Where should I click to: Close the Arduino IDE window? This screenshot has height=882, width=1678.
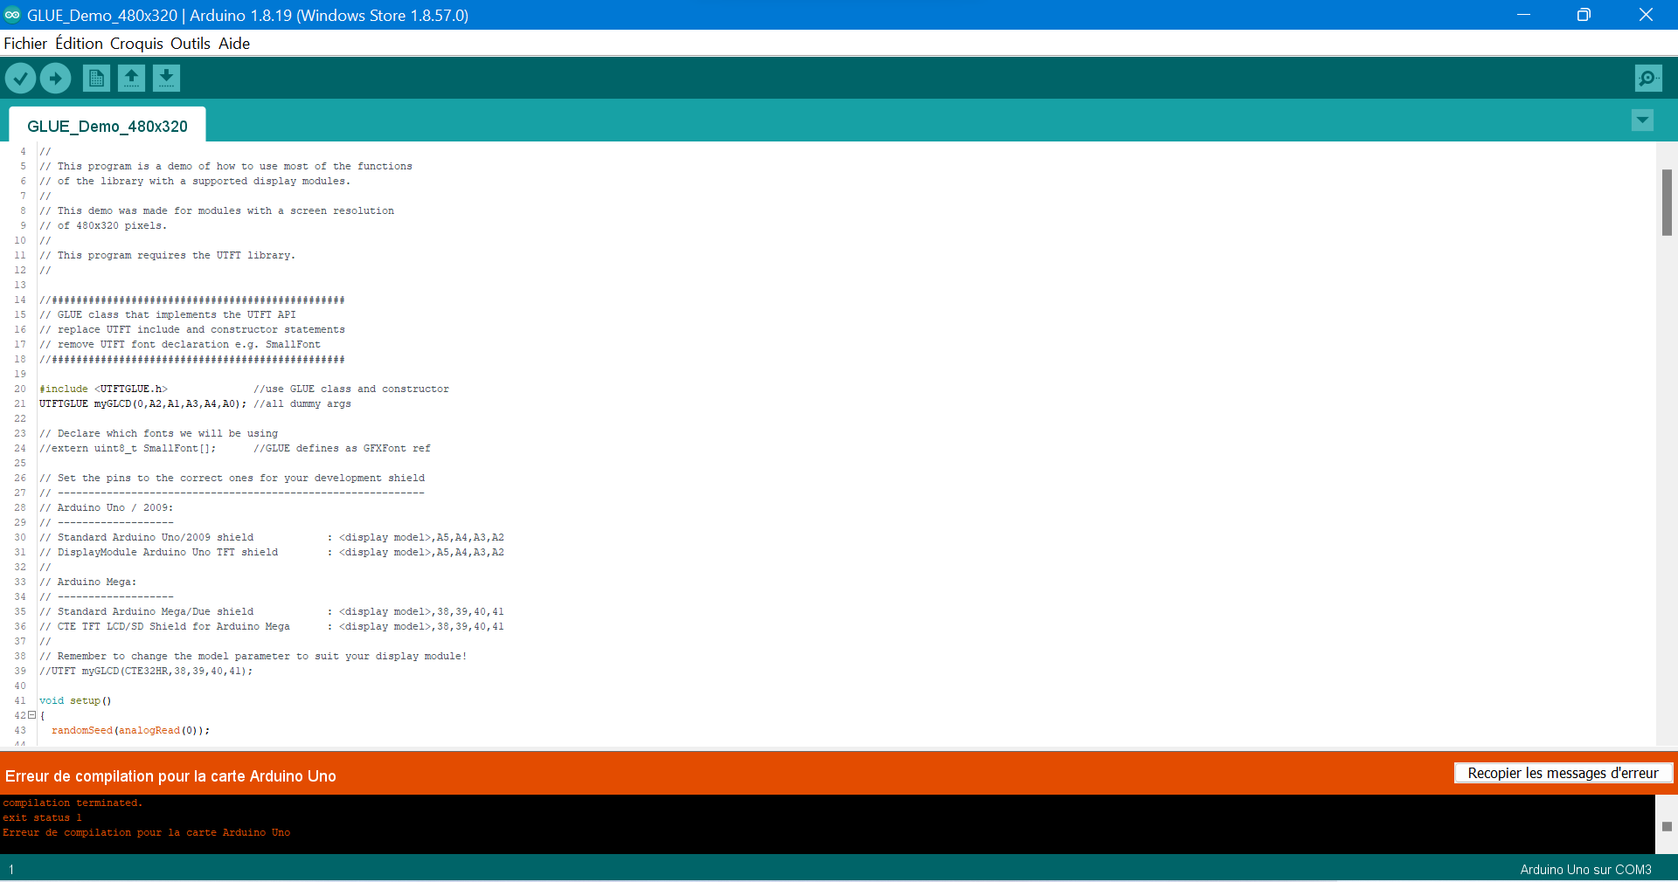1646,15
